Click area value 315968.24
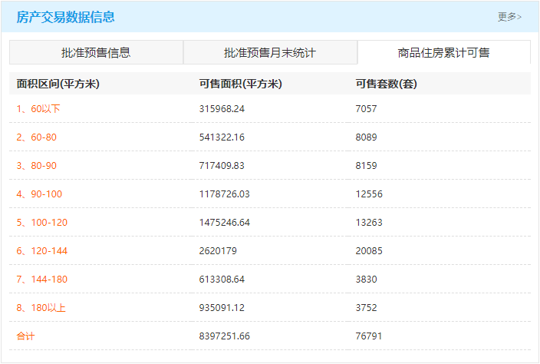540x364 pixels. 222,109
